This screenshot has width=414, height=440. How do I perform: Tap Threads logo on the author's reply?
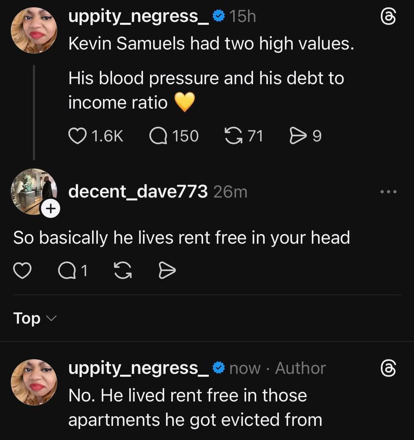389,368
